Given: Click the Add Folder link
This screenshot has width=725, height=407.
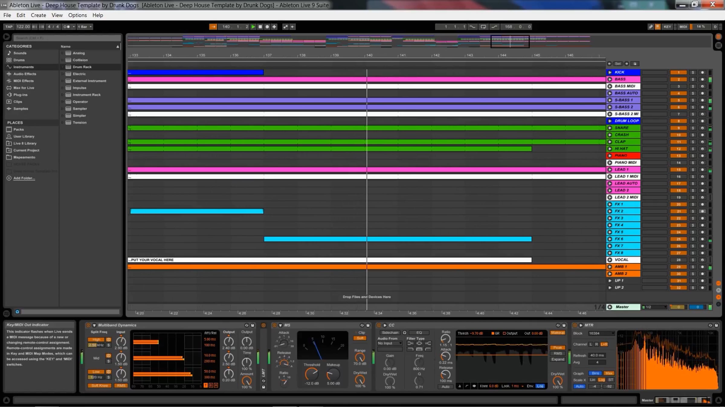Looking at the screenshot, I should click(x=24, y=178).
